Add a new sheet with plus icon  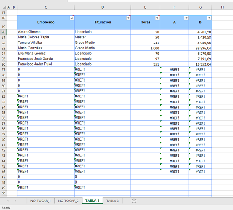point(134,201)
